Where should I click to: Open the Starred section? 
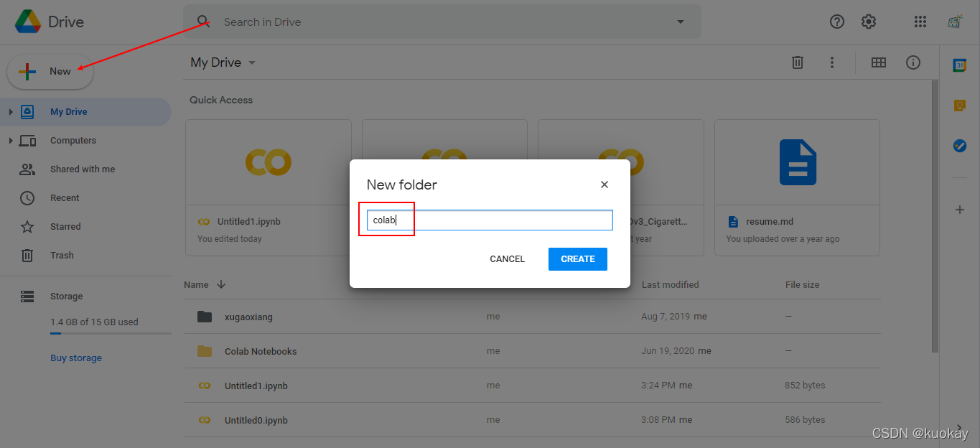65,227
